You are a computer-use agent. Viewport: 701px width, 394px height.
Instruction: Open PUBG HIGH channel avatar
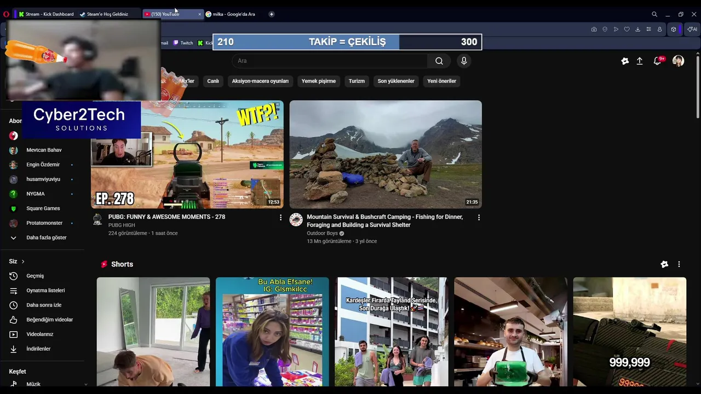(97, 219)
